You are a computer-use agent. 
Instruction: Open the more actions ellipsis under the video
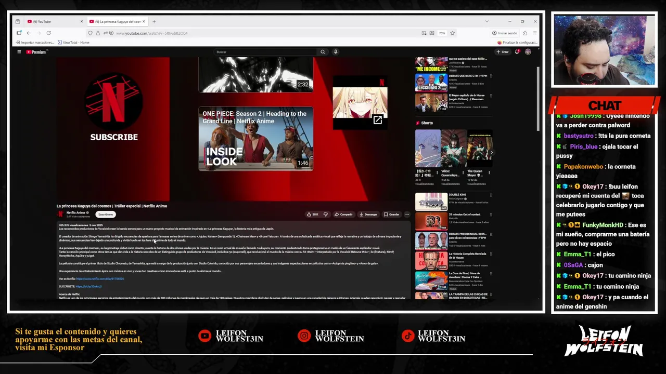407,215
